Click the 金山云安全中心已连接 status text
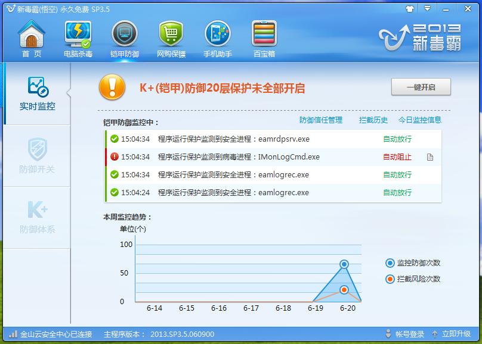 point(56,334)
